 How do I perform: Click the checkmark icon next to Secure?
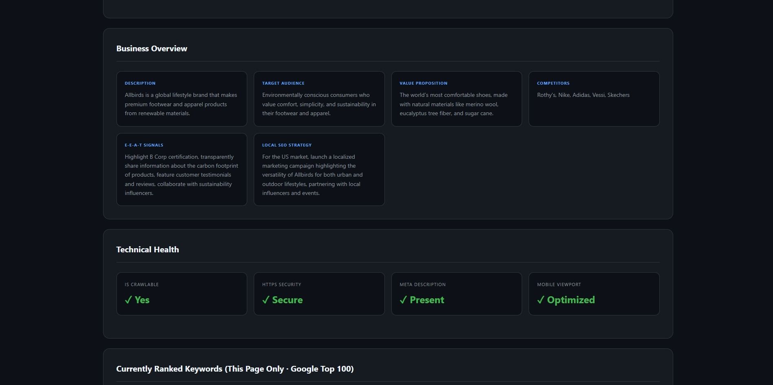click(266, 300)
